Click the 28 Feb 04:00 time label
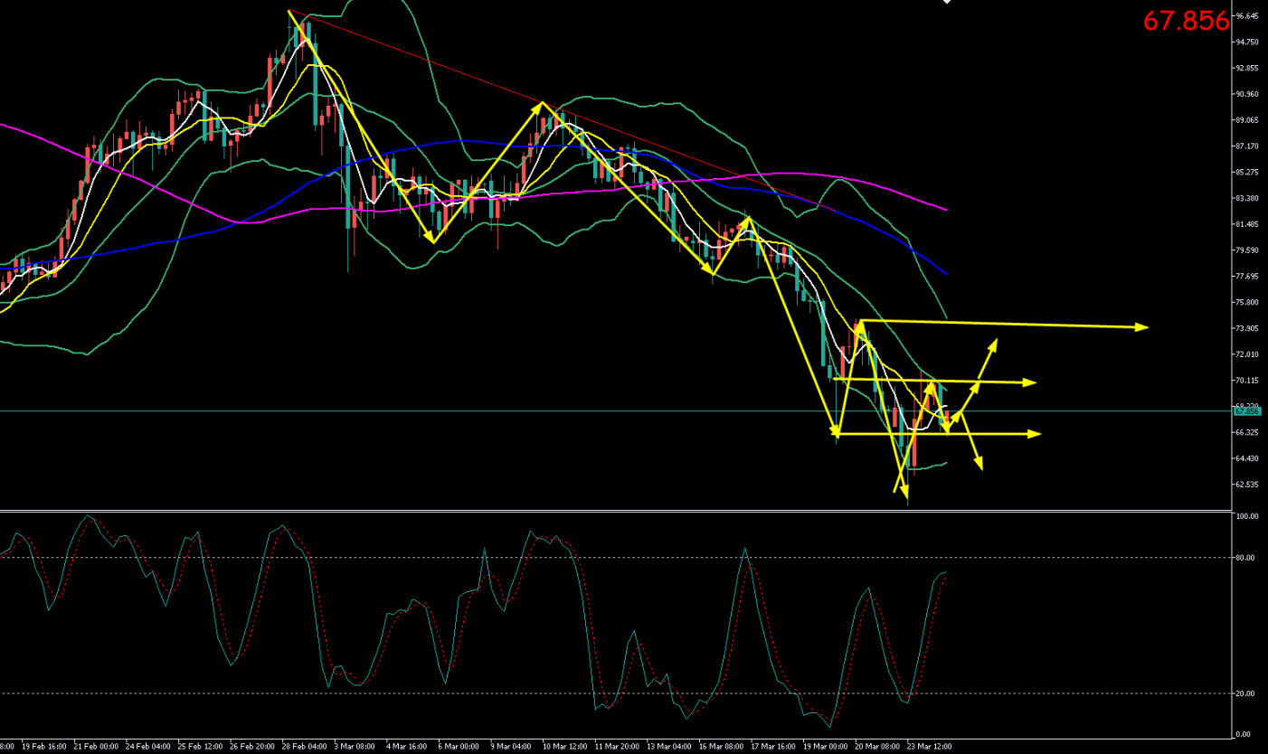The height and width of the screenshot is (754, 1268). (x=303, y=747)
